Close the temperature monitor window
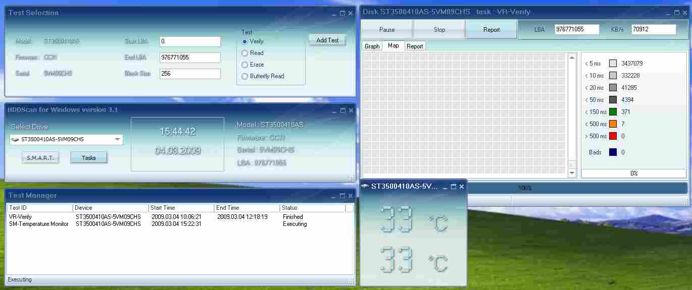 pyautogui.click(x=462, y=187)
